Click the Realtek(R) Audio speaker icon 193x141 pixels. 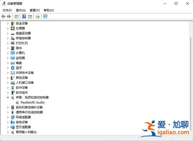pos(17,103)
